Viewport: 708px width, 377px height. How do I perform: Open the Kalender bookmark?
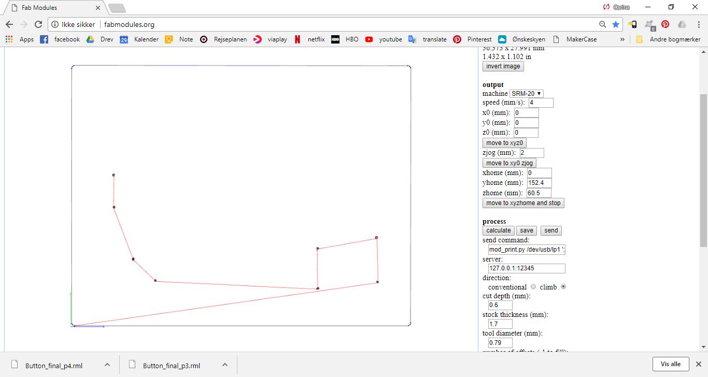[x=139, y=39]
